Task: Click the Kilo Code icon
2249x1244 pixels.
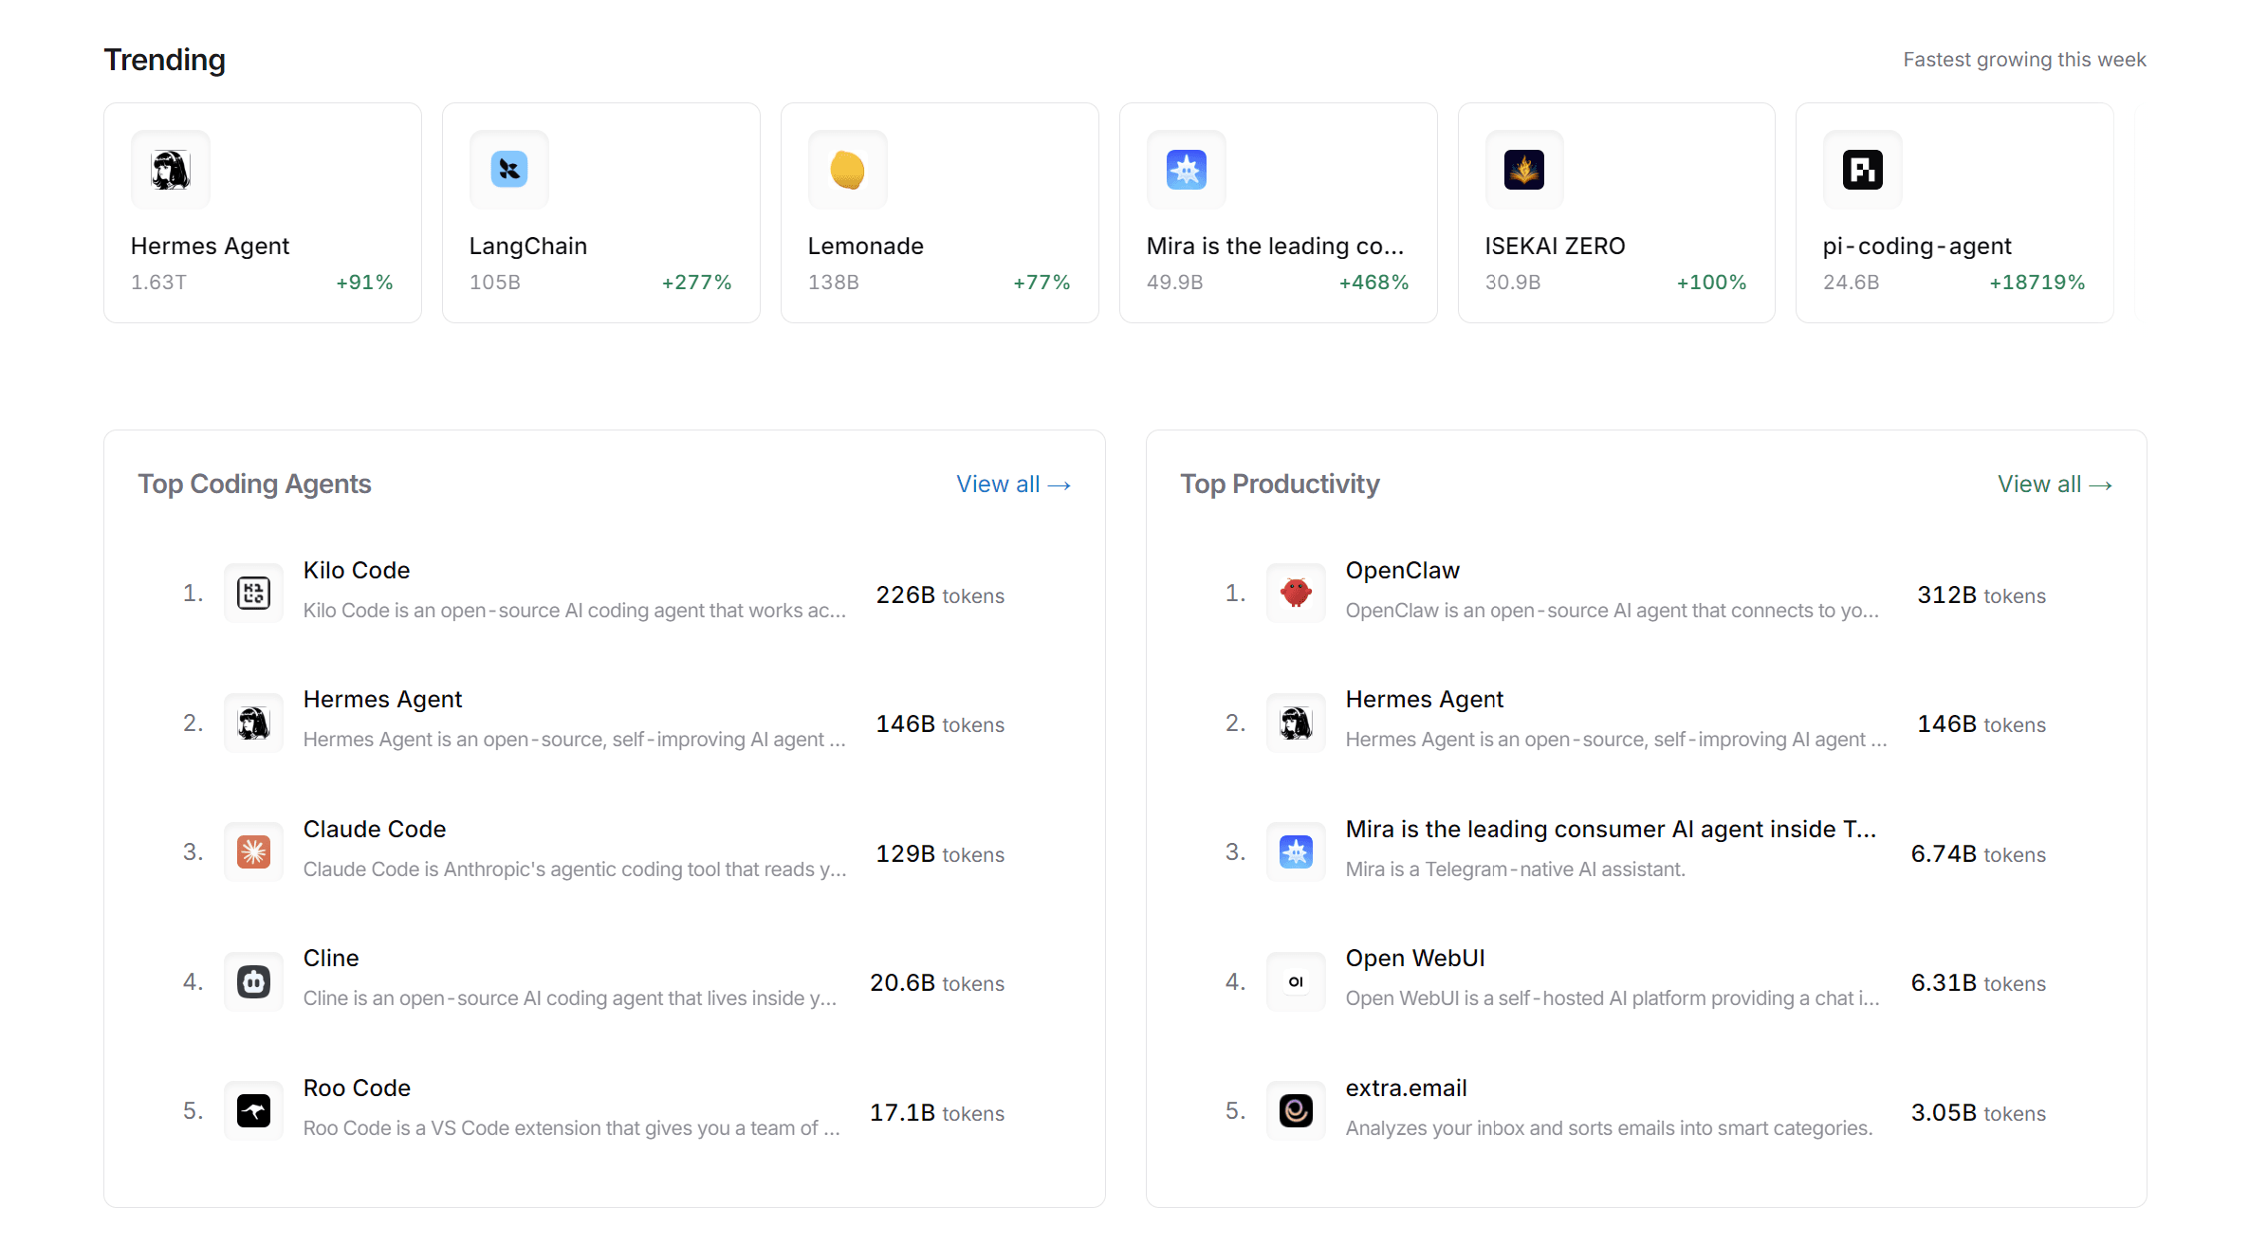Action: point(253,594)
